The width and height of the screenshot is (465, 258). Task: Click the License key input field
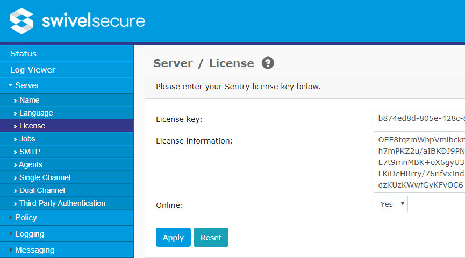click(x=419, y=118)
